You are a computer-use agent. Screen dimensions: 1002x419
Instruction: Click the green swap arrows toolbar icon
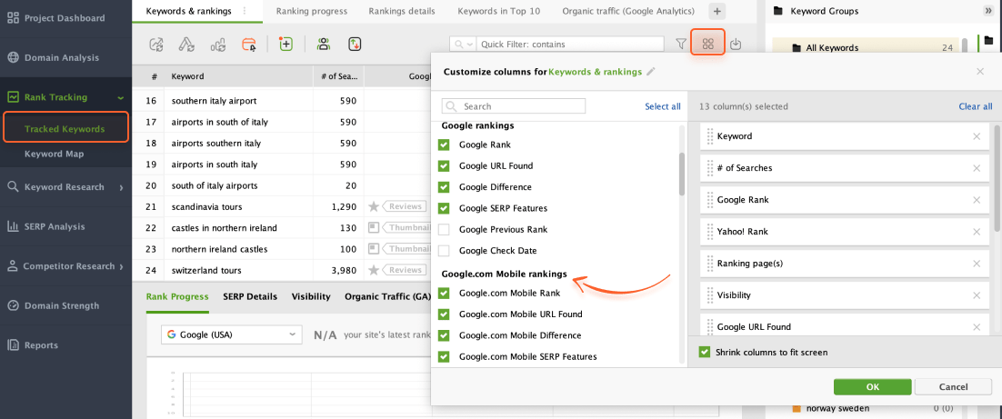pos(356,44)
